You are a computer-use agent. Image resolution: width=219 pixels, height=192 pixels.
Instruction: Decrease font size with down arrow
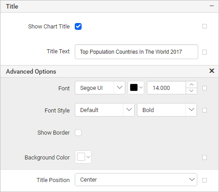pos(192,91)
